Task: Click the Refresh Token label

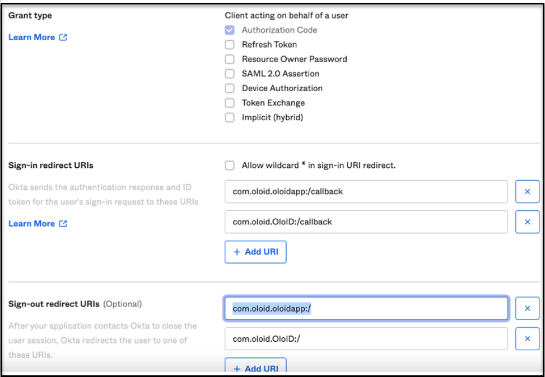Action: [x=269, y=45]
